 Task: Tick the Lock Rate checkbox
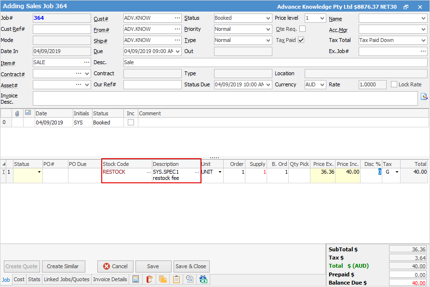(394, 85)
